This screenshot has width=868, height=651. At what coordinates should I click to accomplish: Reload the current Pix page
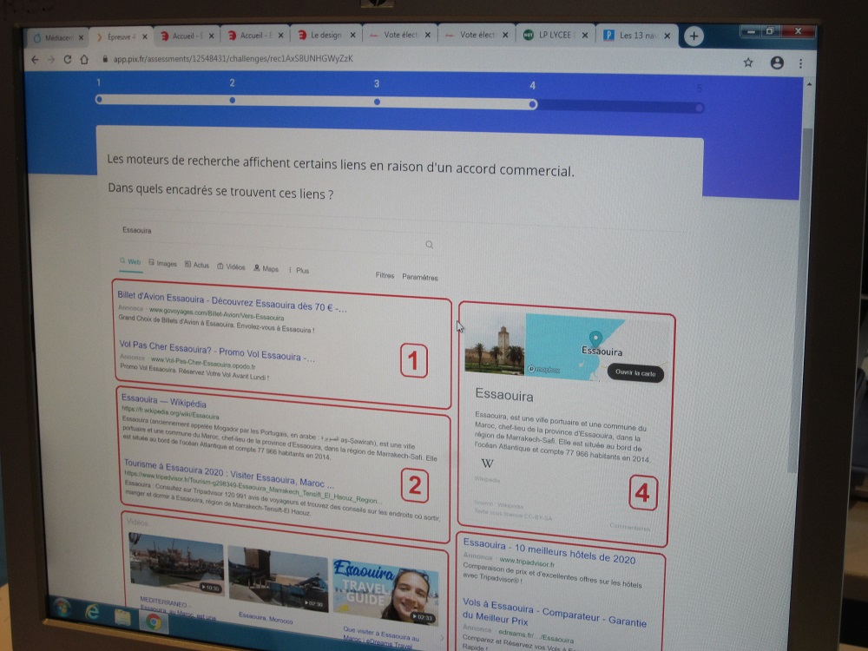(x=68, y=59)
